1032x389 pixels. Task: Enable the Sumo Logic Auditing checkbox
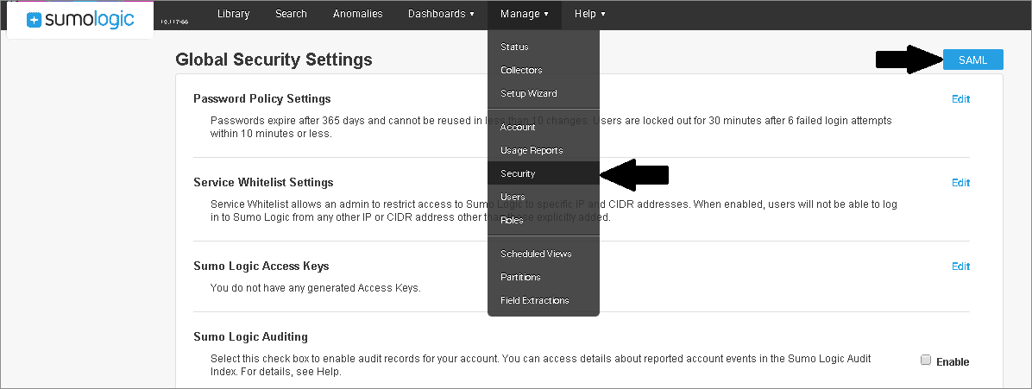[x=925, y=360]
